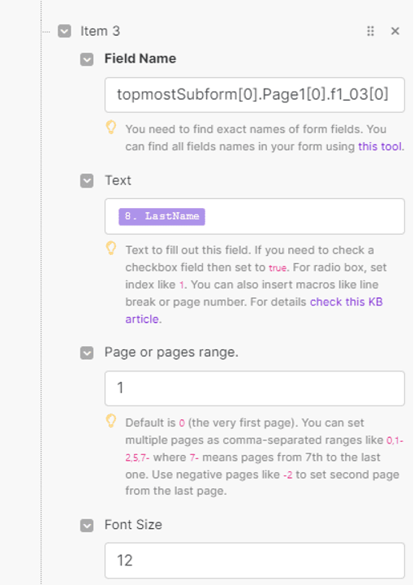Collapse the Item 3 section
The height and width of the screenshot is (585, 414).
tap(64, 32)
